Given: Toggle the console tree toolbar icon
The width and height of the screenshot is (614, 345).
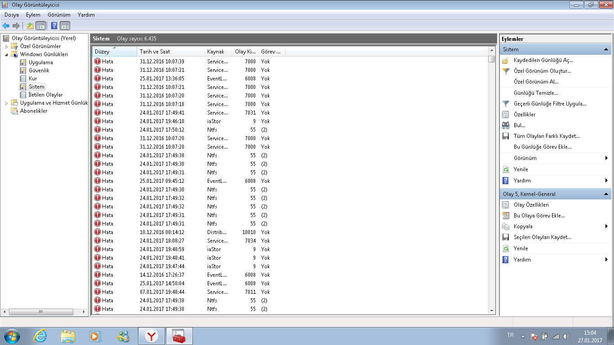Looking at the screenshot, I should click(x=40, y=26).
